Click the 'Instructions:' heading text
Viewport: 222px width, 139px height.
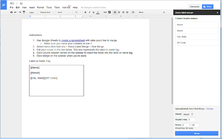point(36,35)
